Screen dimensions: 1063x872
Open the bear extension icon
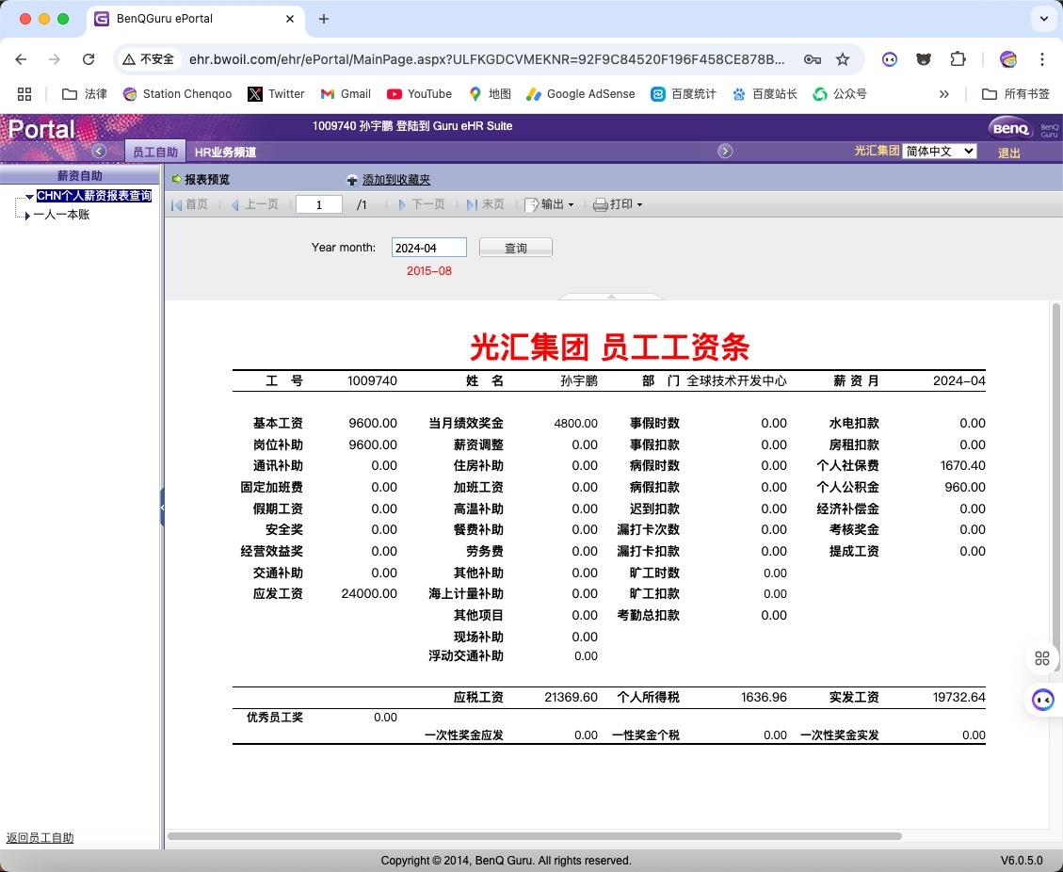click(924, 59)
